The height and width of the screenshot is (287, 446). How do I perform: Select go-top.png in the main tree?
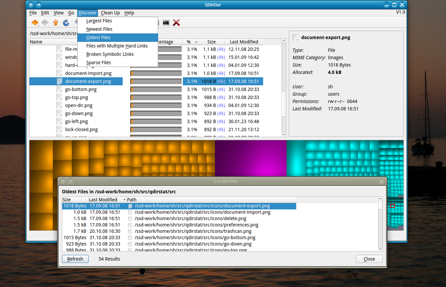click(77, 97)
